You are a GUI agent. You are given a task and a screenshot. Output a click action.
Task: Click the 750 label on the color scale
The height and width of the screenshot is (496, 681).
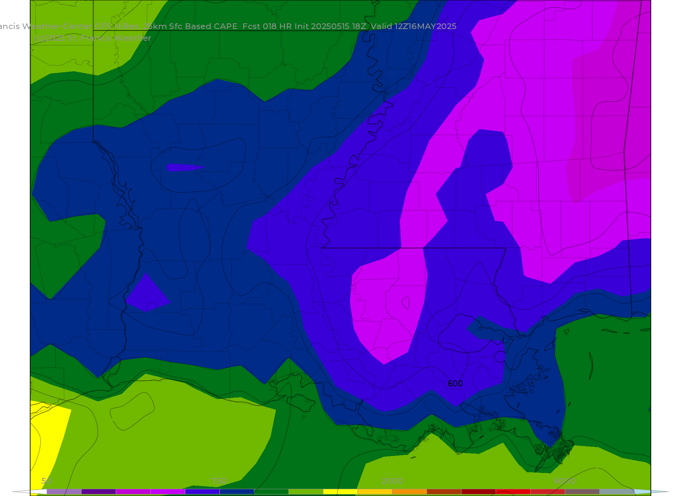coord(219,481)
